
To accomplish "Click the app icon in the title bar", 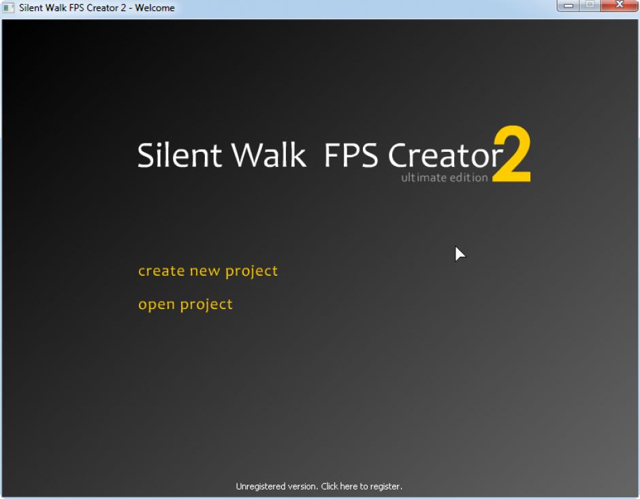I will click(x=8, y=7).
